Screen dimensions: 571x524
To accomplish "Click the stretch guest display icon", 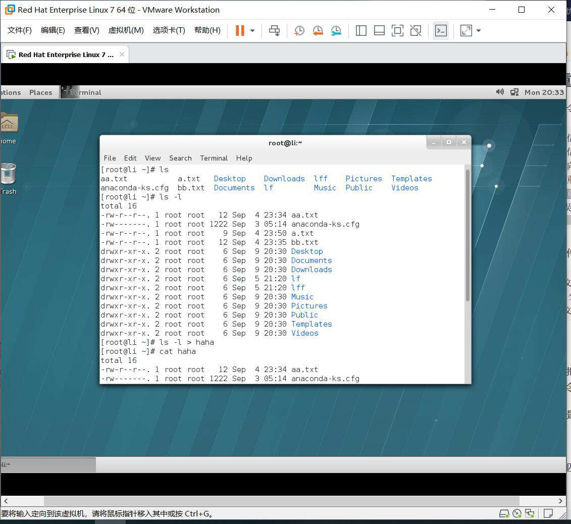I will [466, 31].
